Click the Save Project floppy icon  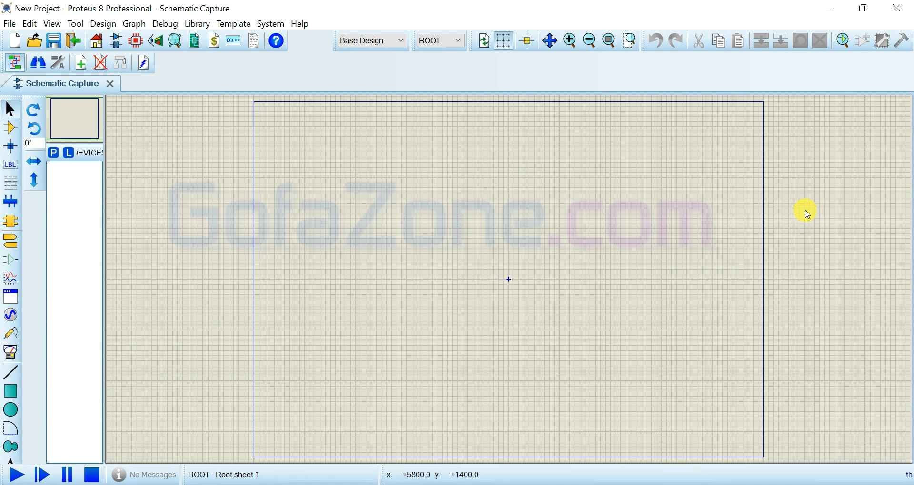point(53,41)
